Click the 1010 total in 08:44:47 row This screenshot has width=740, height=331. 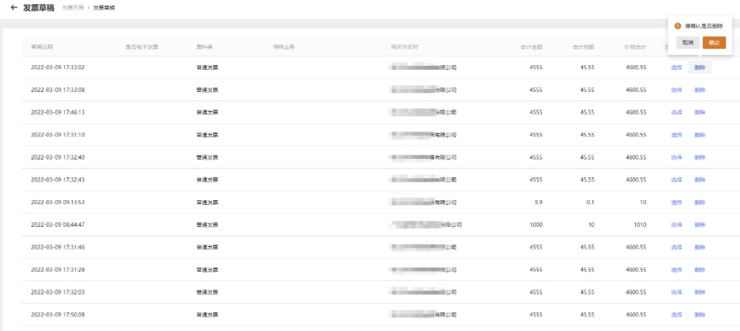point(639,225)
